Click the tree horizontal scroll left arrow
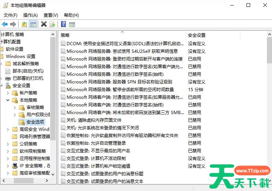This screenshot has width=272, height=191. 4,180
